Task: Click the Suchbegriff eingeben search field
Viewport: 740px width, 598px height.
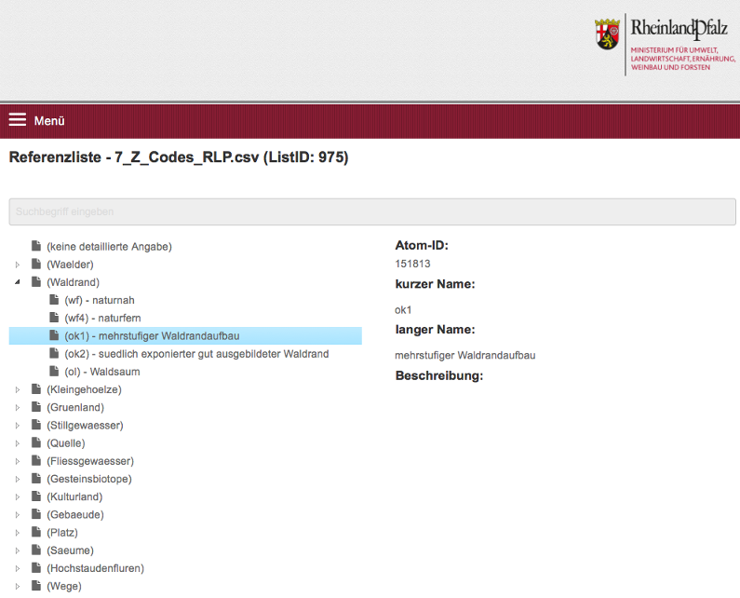Action: [x=372, y=211]
